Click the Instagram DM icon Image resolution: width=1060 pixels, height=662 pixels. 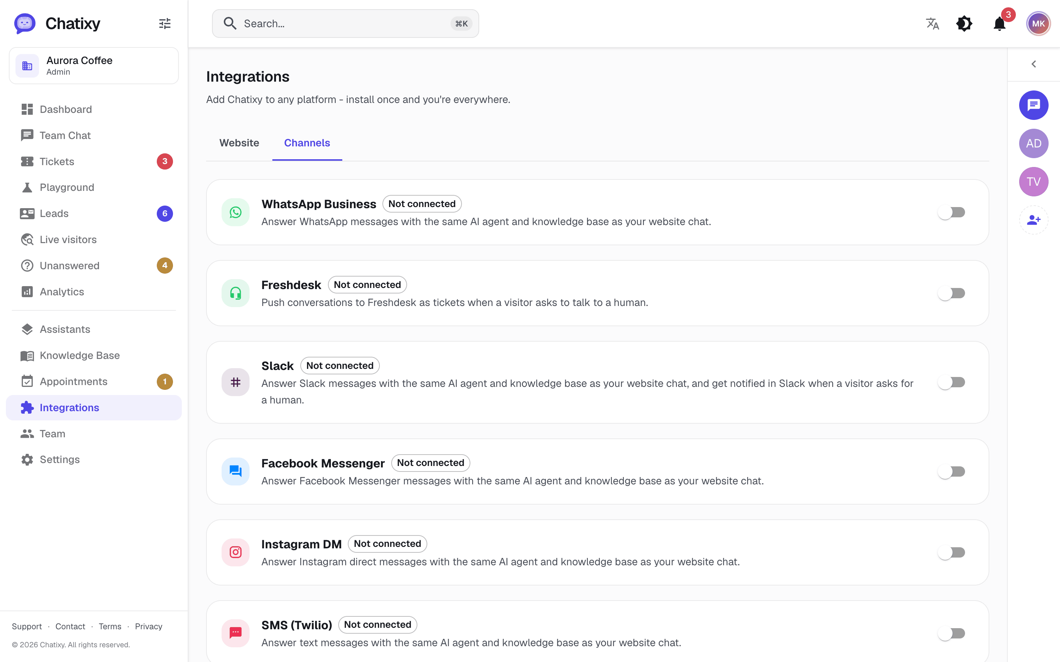pos(236,552)
